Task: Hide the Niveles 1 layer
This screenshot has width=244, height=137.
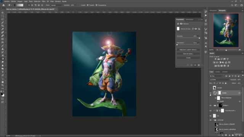Action: click(x=210, y=105)
